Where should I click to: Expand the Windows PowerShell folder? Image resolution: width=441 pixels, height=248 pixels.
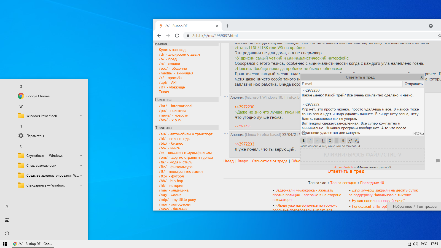pos(50,116)
